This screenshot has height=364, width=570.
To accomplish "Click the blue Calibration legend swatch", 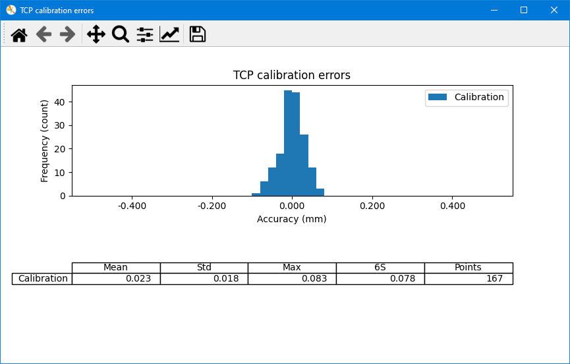I will point(438,97).
